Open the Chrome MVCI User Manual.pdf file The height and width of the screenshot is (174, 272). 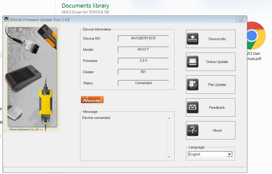click(x=256, y=41)
